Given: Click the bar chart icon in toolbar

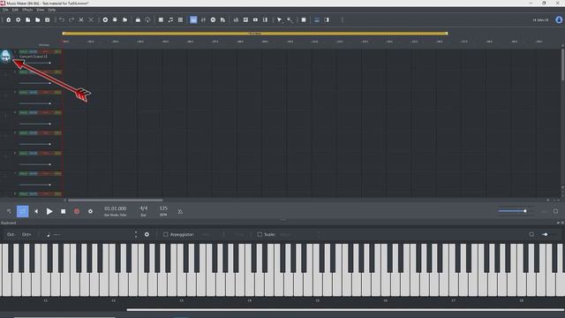Looking at the screenshot, I should click(x=236, y=19).
